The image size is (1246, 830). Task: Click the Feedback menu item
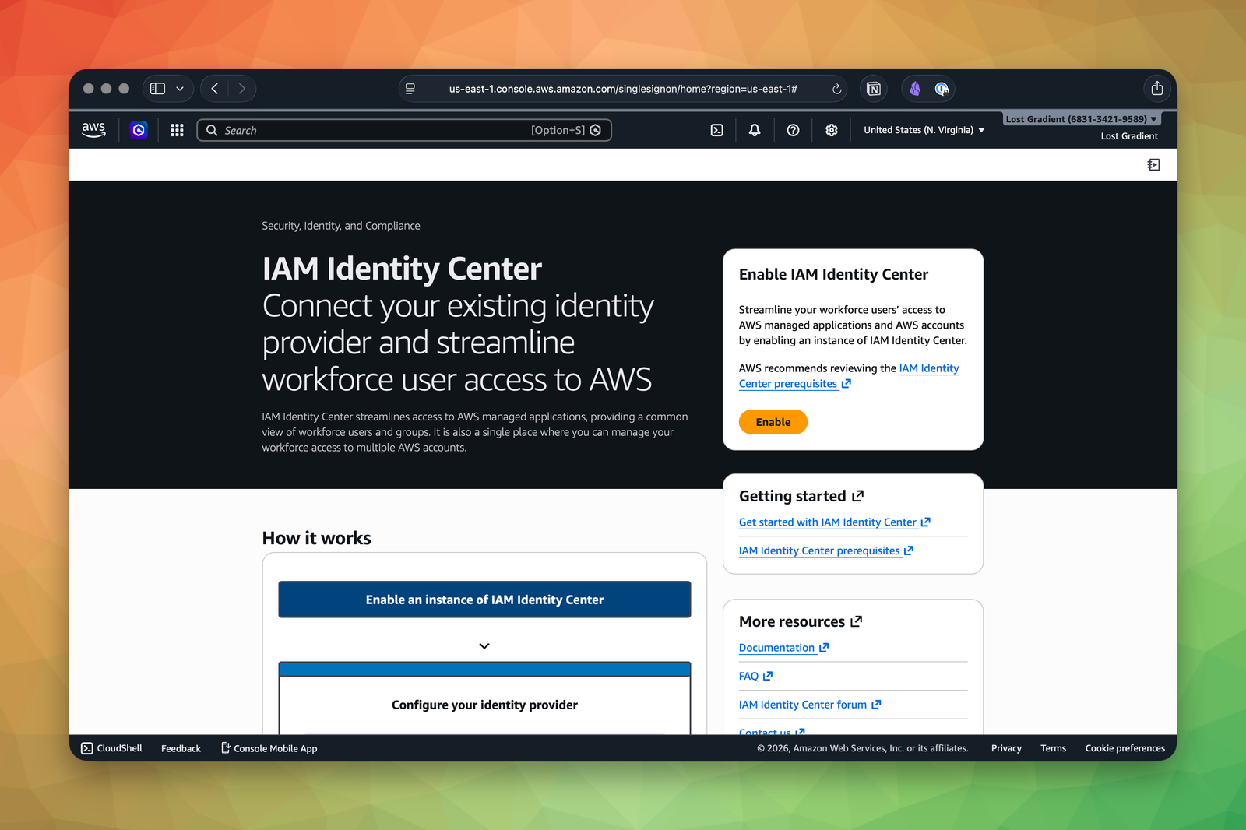pyautogui.click(x=180, y=748)
